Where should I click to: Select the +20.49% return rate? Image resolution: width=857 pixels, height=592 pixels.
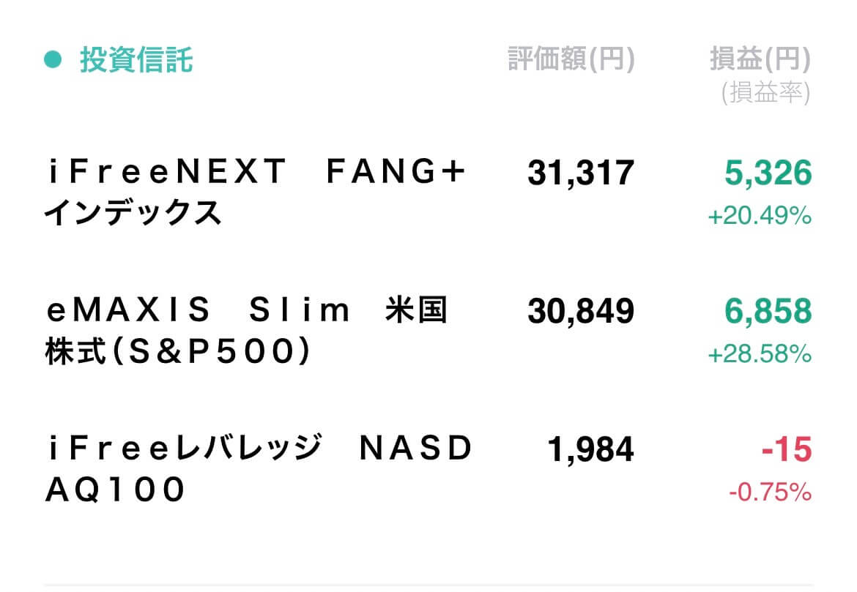pos(760,216)
